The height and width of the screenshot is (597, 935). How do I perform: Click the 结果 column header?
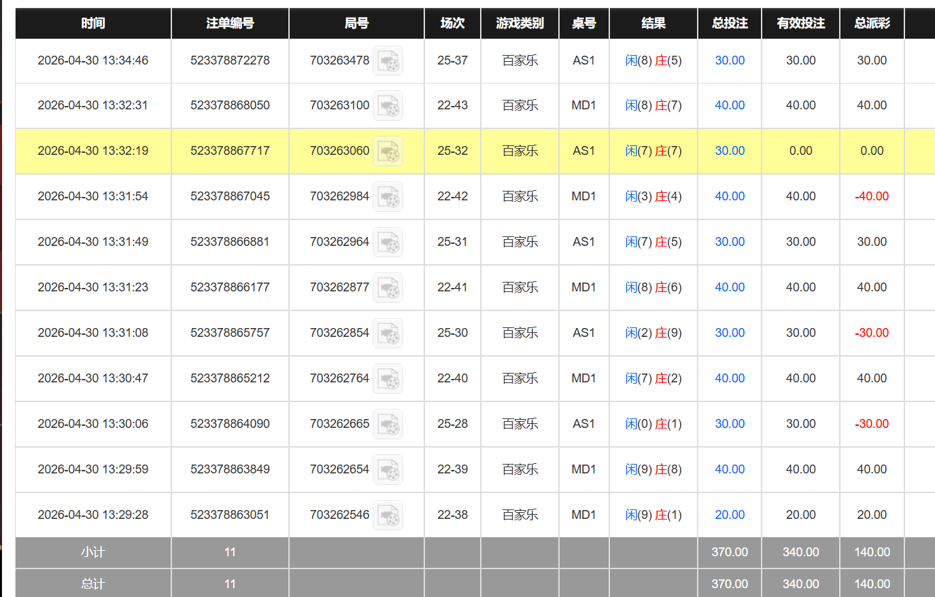(653, 23)
